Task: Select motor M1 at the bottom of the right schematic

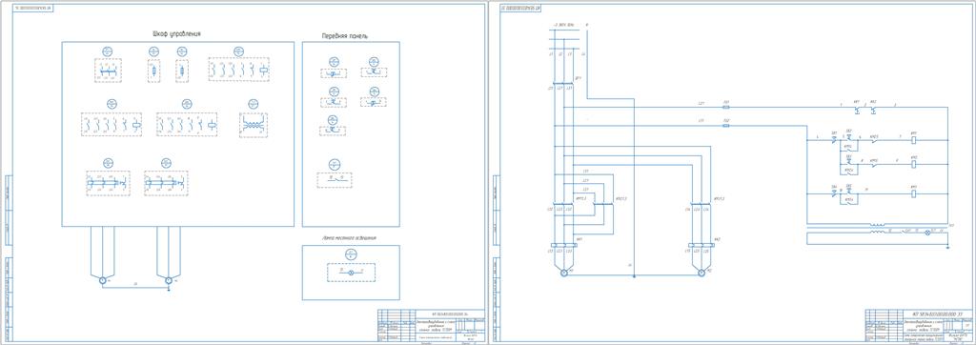Action: point(563,273)
